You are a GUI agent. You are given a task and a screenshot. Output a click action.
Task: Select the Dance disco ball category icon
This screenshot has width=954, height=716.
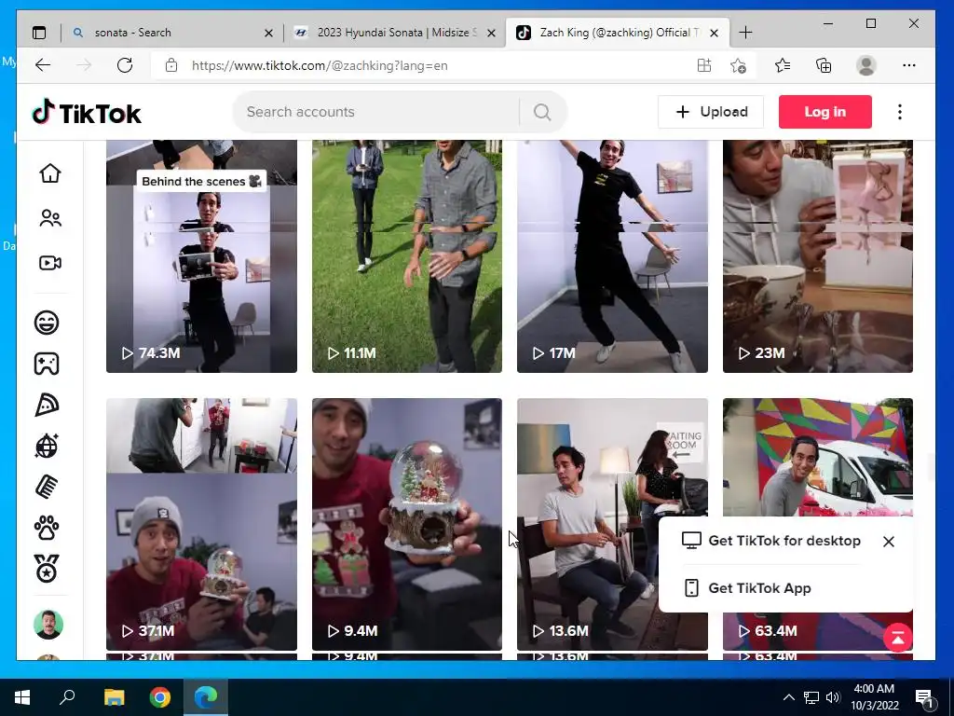(x=47, y=447)
